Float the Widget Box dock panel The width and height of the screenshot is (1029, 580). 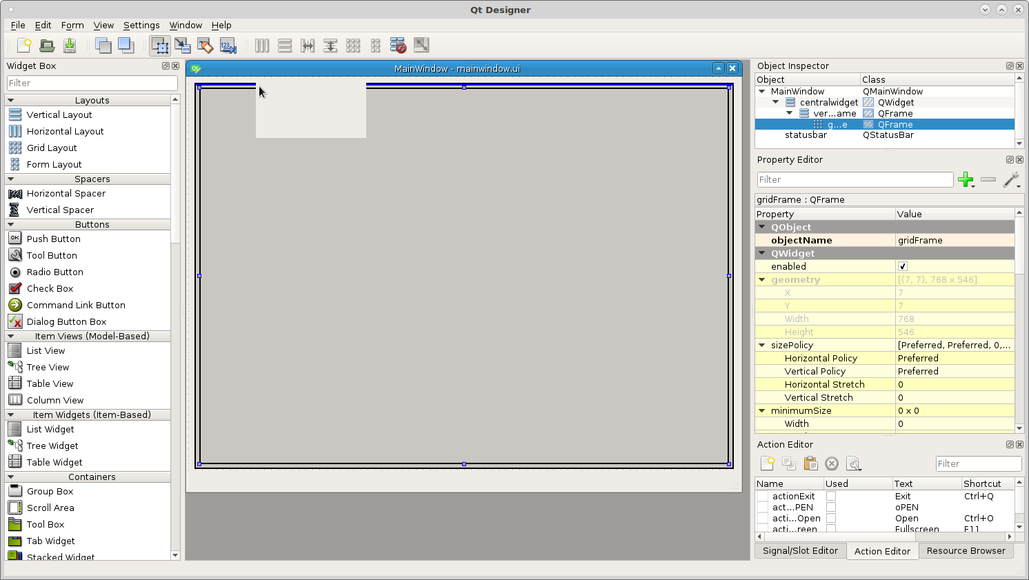tap(166, 66)
